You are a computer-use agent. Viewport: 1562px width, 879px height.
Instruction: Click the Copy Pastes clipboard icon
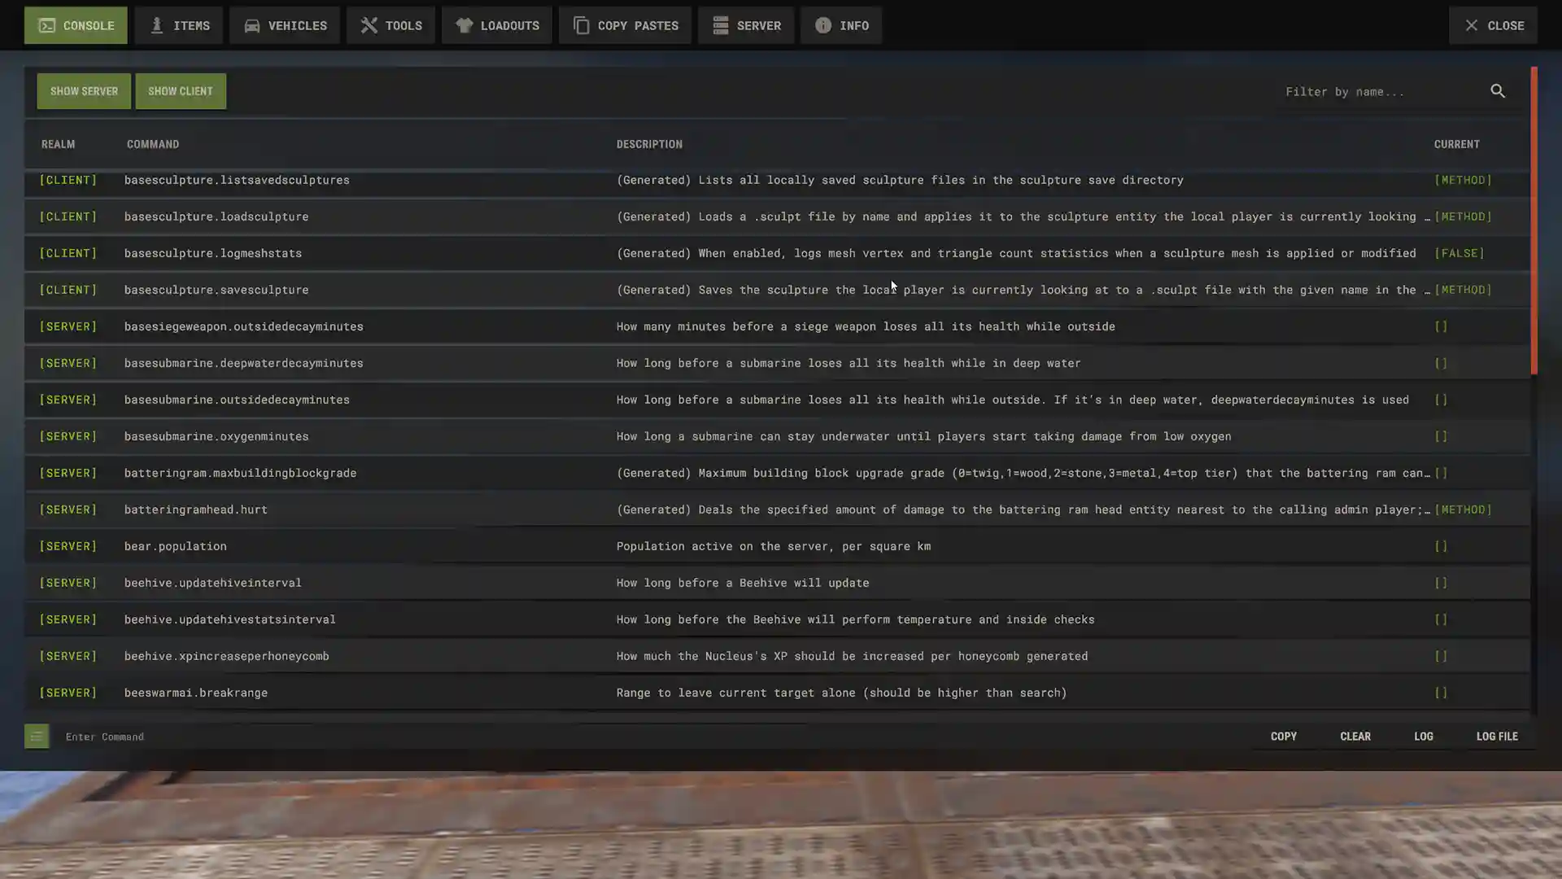[581, 25]
